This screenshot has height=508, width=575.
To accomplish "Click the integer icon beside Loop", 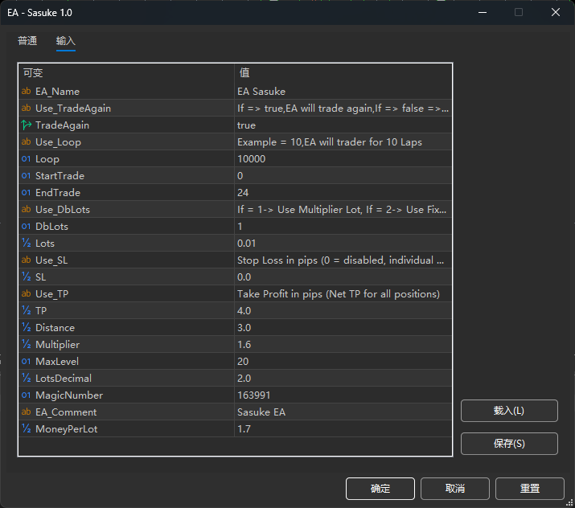I will click(27, 159).
